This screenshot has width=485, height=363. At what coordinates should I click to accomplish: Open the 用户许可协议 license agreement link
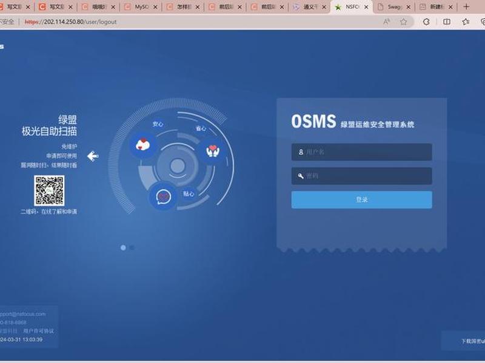(x=38, y=331)
